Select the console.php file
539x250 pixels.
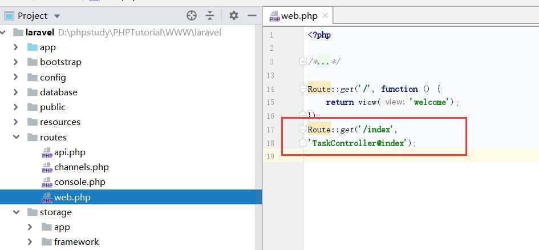click(79, 182)
